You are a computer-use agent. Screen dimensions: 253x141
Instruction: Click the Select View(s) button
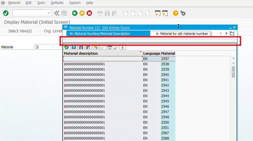[x=20, y=31]
